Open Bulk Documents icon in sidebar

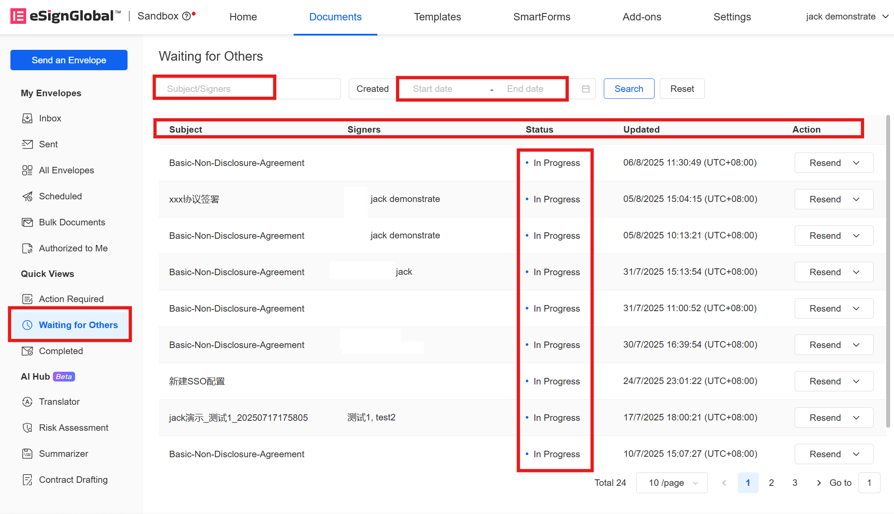(x=27, y=222)
